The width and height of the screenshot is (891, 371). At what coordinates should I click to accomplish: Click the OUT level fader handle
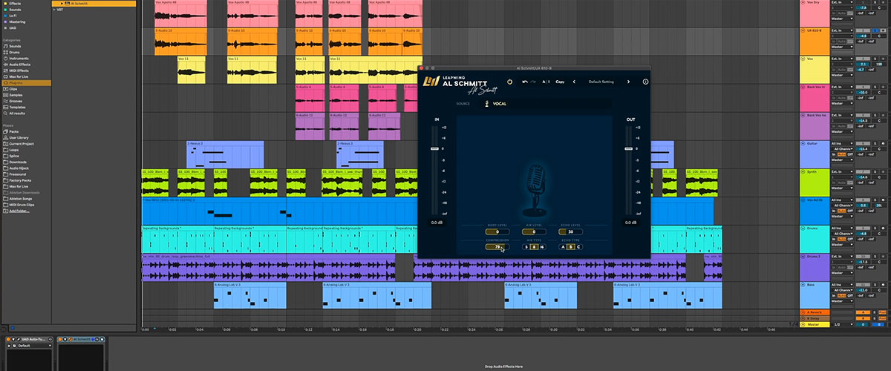628,148
